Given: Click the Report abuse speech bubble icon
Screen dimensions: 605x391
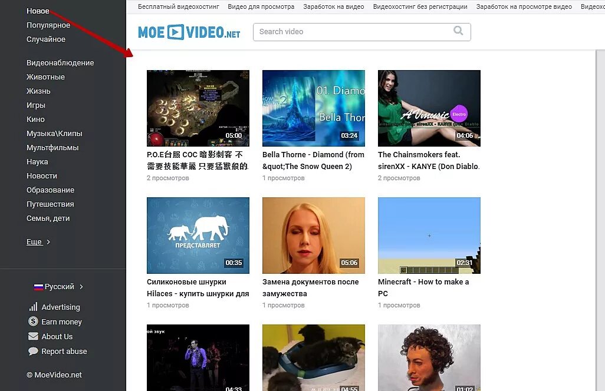Looking at the screenshot, I should point(33,351).
